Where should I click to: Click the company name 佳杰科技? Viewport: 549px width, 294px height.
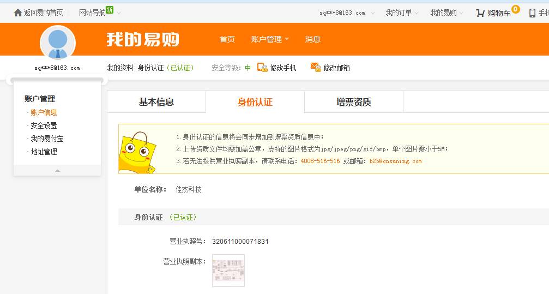189,190
